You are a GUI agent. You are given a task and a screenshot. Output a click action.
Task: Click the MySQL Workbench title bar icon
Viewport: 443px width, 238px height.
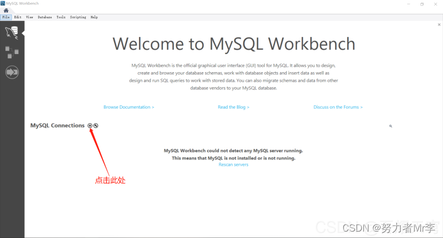point(3,3)
